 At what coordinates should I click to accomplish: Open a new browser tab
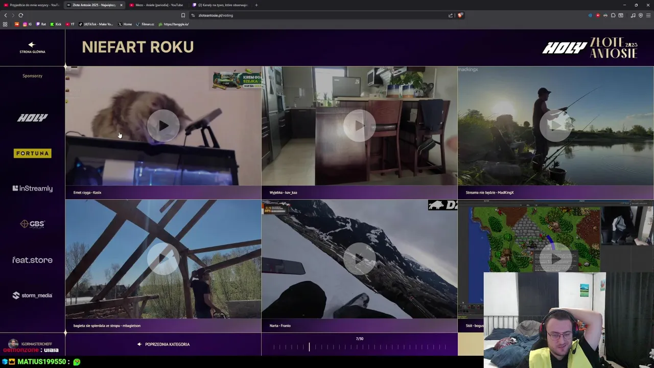click(256, 5)
